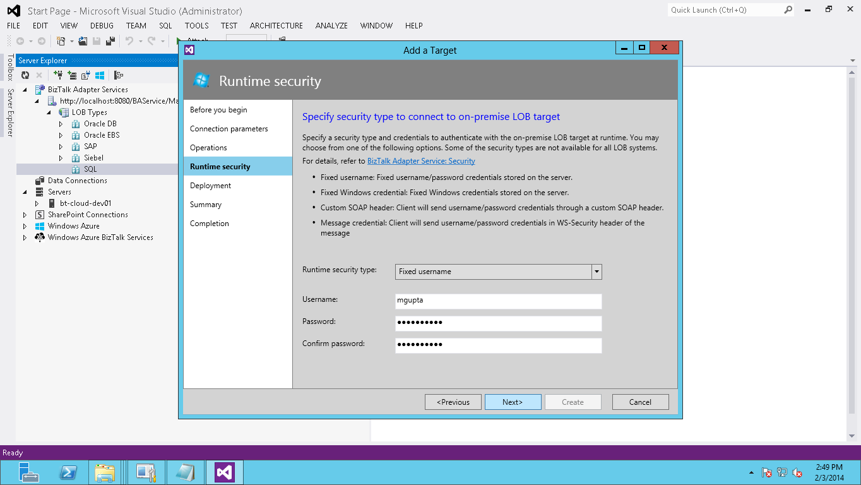Click the Undo toolbar icon
Screen dimensions: 861x485
129,41
